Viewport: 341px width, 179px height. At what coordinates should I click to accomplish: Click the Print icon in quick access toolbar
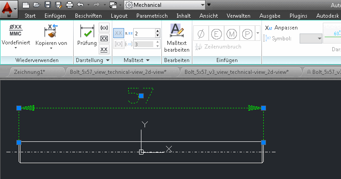pyautogui.click(x=70, y=5)
